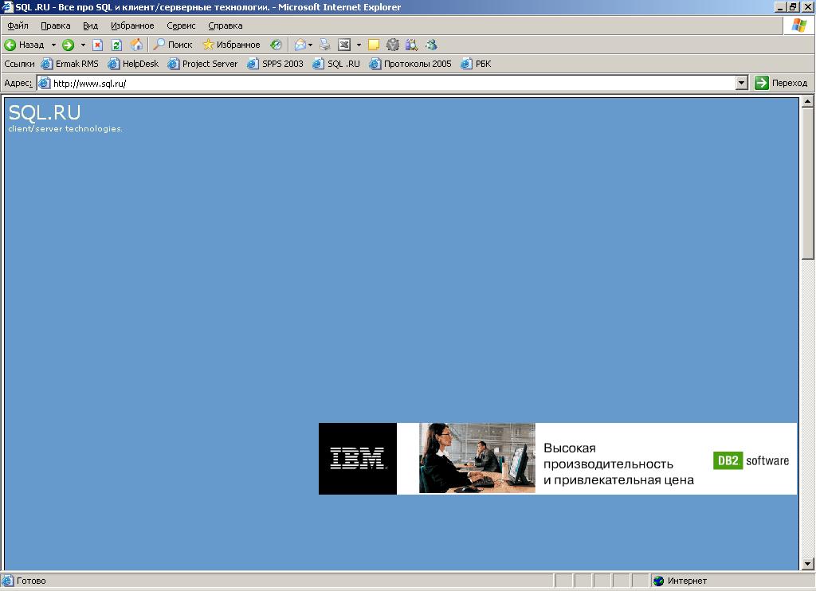
Task: Click the IBM DB2 software banner
Action: point(557,459)
